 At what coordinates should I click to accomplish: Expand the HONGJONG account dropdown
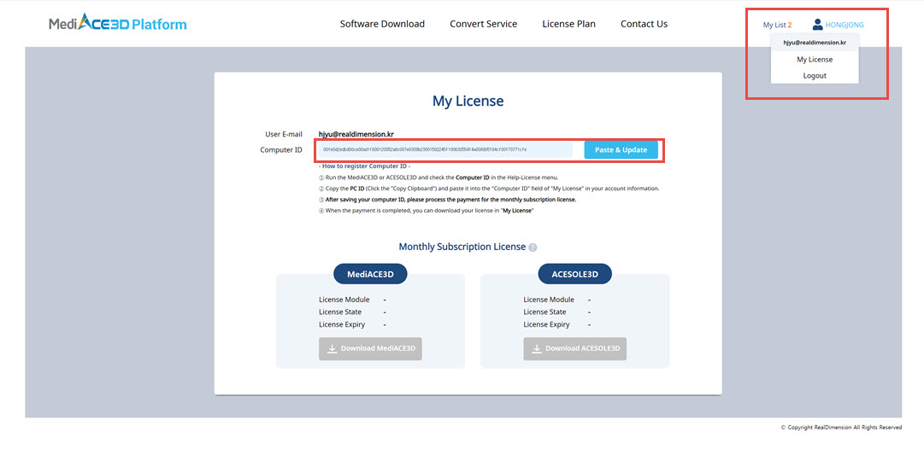pyautogui.click(x=845, y=25)
